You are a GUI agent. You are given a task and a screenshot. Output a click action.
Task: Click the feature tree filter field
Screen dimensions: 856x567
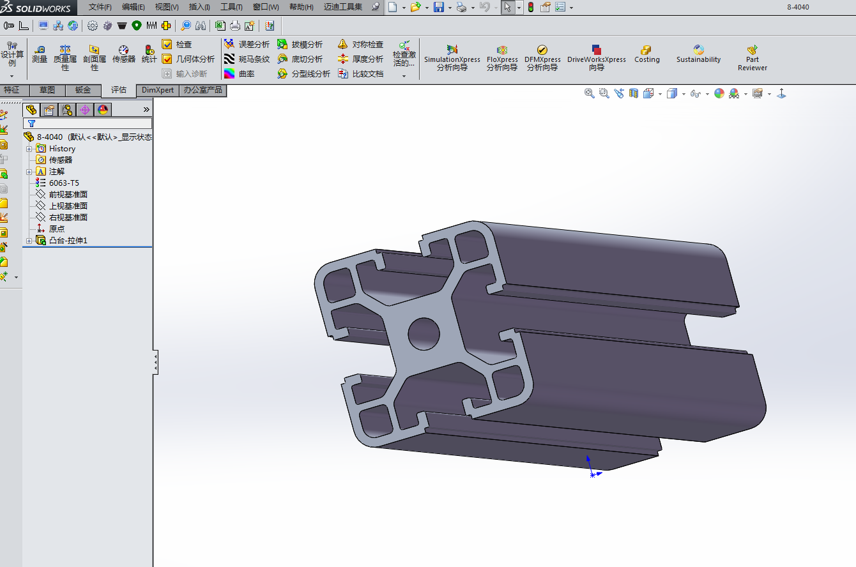pyautogui.click(x=88, y=123)
